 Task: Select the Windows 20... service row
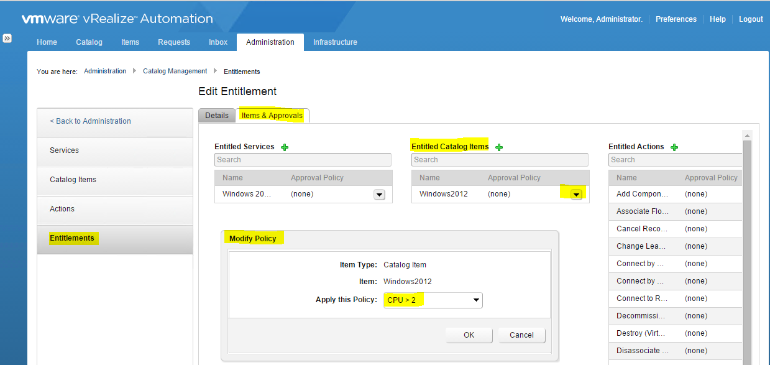(303, 195)
